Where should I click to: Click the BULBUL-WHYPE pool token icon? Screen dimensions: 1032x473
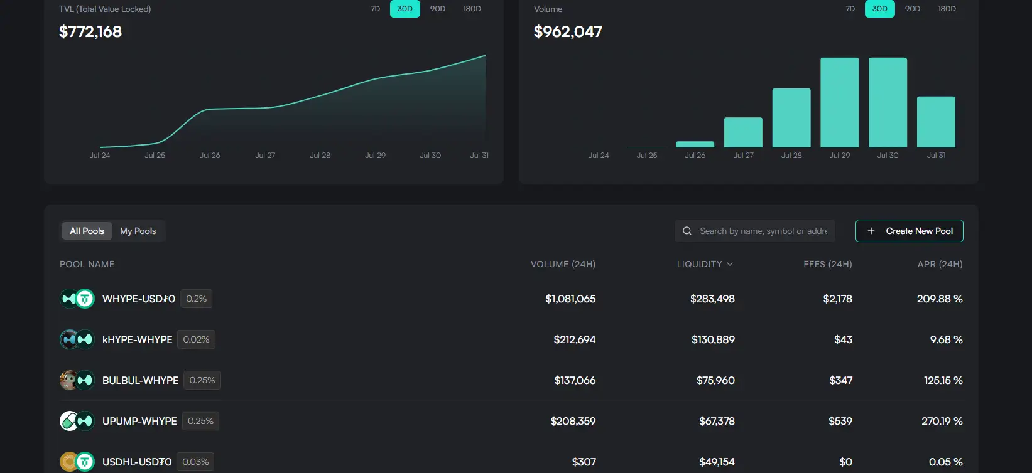[x=77, y=380]
